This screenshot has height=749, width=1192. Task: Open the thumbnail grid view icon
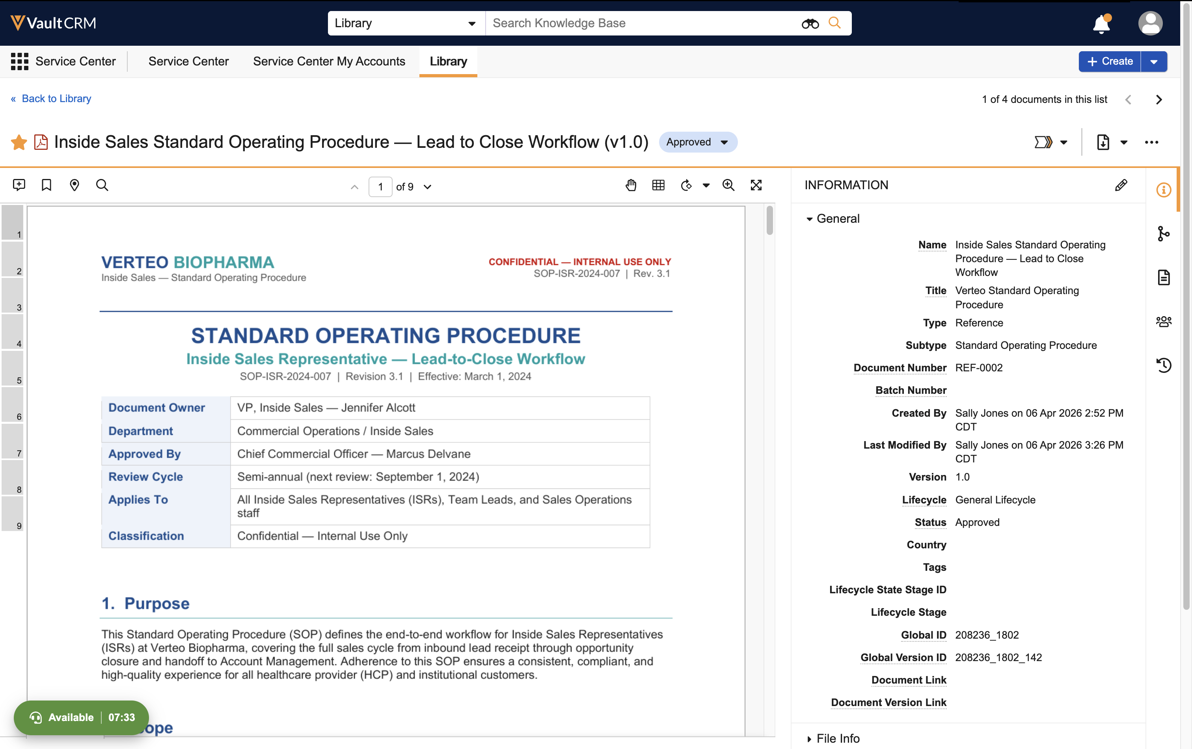pyautogui.click(x=658, y=185)
